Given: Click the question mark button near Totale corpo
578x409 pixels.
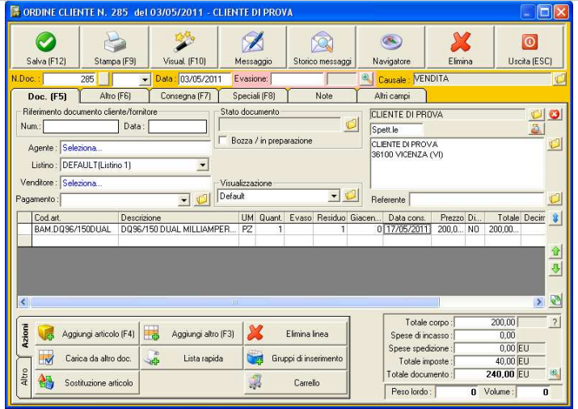Looking at the screenshot, I should pyautogui.click(x=555, y=322).
